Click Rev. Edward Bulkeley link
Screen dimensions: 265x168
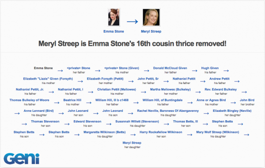[x=221, y=89]
